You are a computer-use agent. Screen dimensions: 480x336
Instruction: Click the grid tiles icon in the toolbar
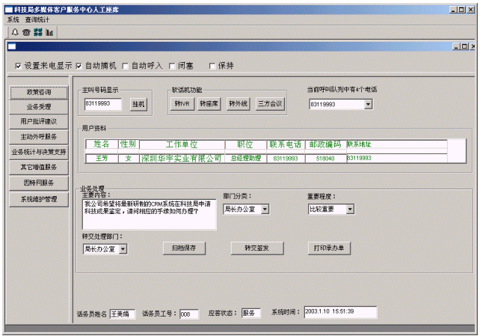(x=37, y=33)
